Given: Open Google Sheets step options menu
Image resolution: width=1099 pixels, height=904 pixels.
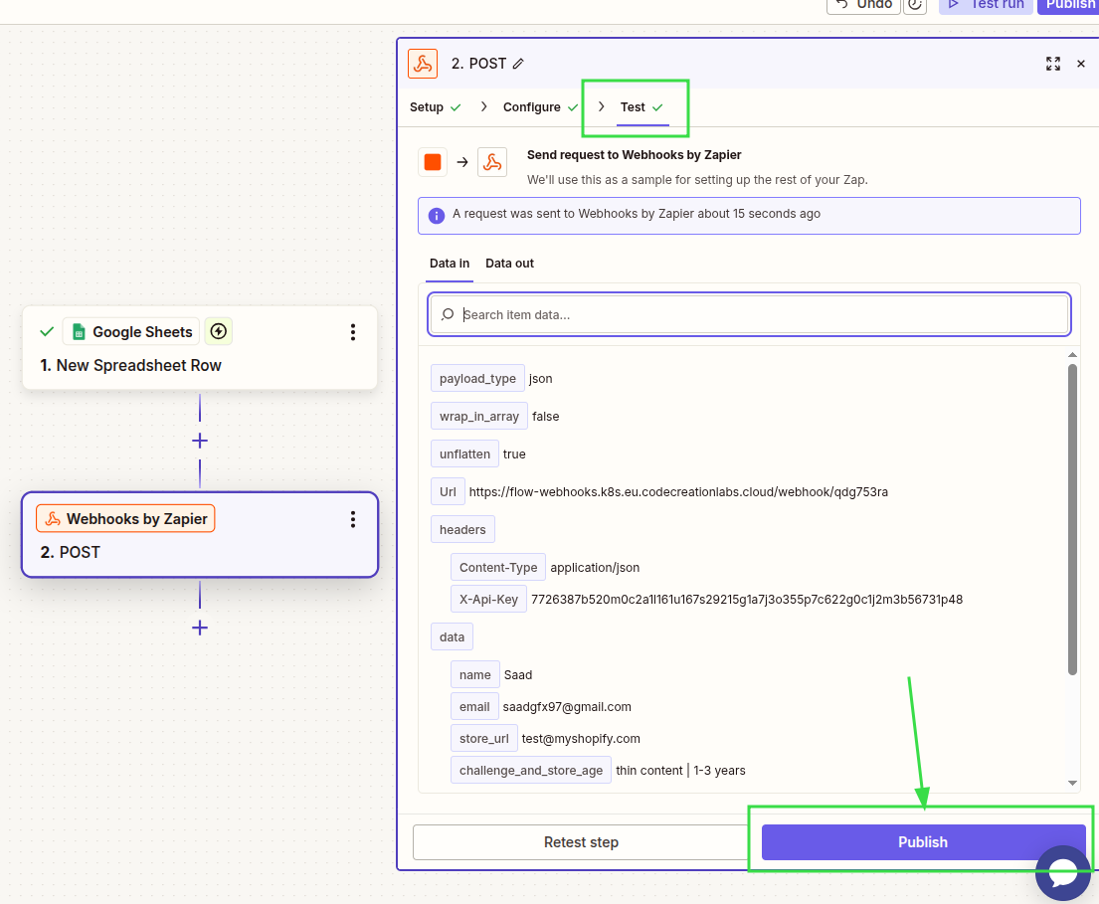Looking at the screenshot, I should (x=352, y=332).
